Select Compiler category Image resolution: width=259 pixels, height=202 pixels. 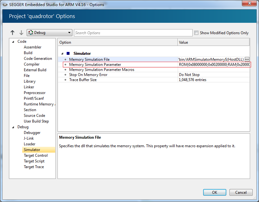(x=31, y=64)
